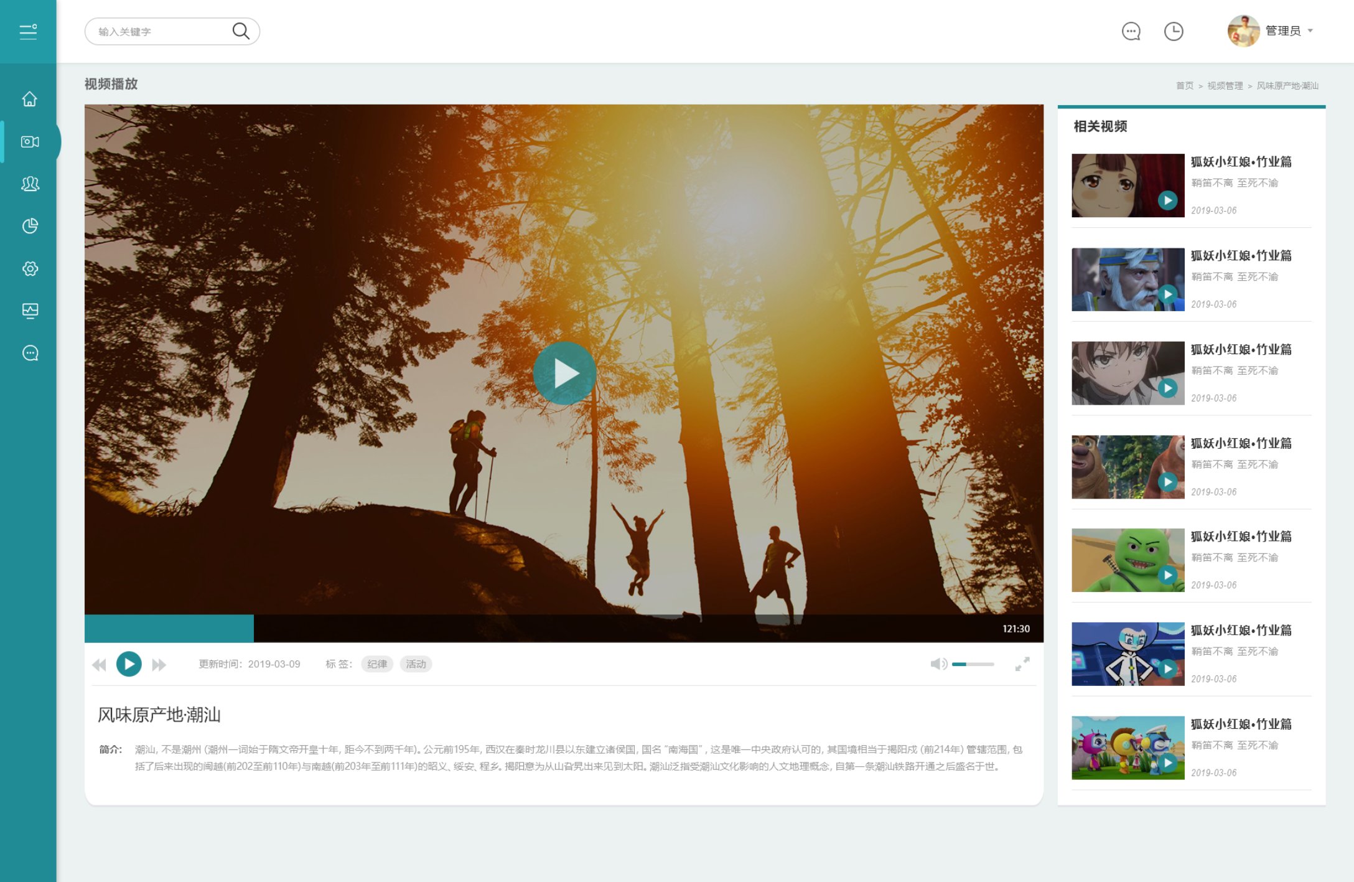Open messages chat bubble in top bar
The image size is (1354, 882).
coord(1131,31)
